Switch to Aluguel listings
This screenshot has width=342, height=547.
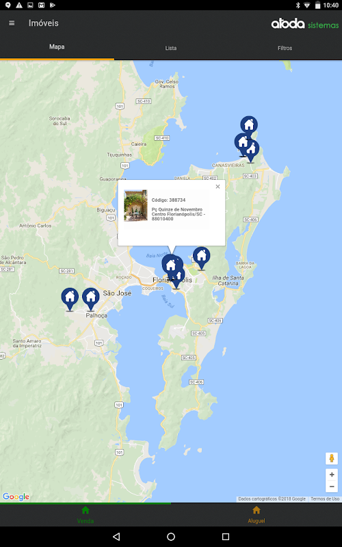click(x=256, y=515)
